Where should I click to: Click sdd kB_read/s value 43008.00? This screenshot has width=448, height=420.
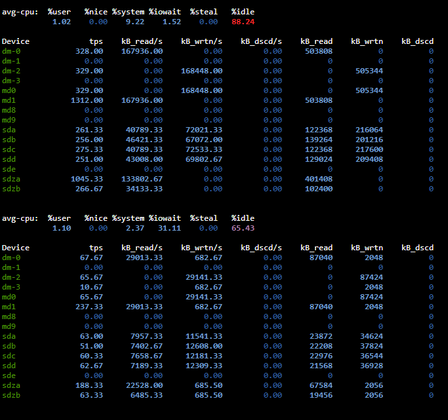[x=144, y=159]
